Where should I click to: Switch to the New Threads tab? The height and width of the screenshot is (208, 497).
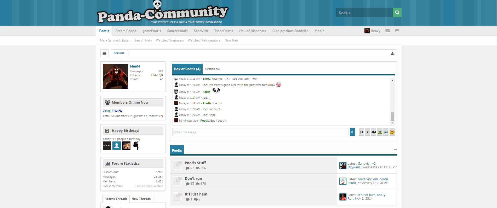pyautogui.click(x=141, y=199)
